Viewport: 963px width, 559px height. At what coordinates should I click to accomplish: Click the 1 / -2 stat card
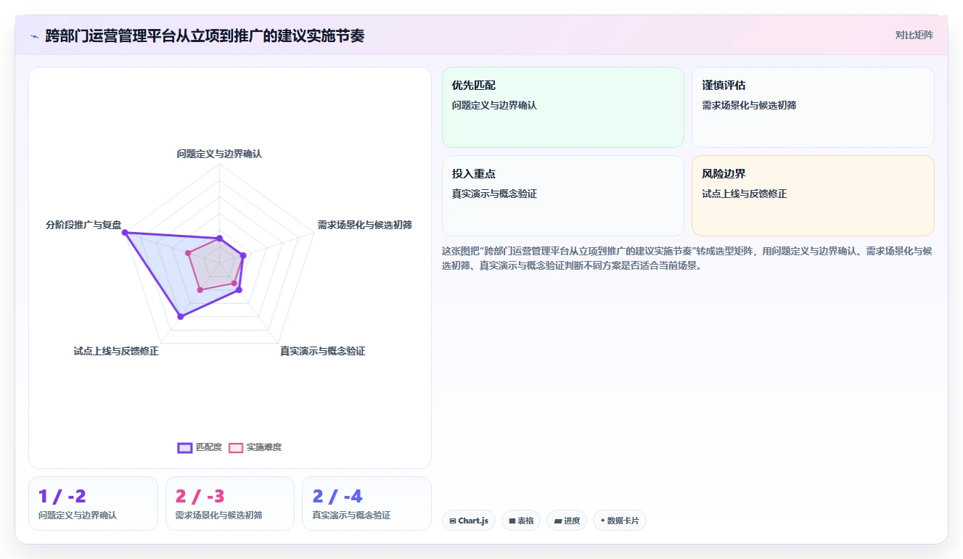93,503
